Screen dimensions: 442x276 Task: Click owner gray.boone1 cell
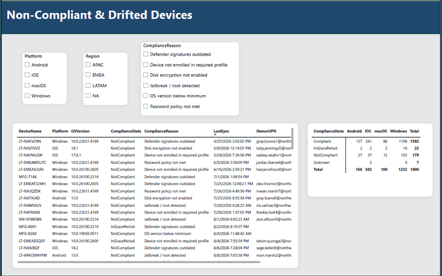[274, 141]
